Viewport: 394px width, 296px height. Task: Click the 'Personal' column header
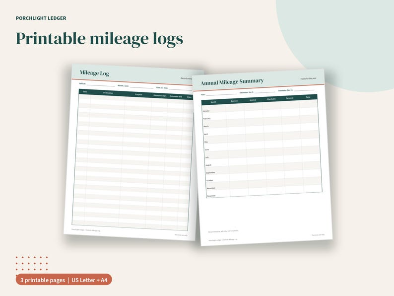(289, 98)
